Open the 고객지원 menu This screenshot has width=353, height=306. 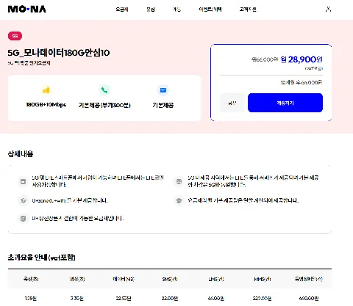248,10
